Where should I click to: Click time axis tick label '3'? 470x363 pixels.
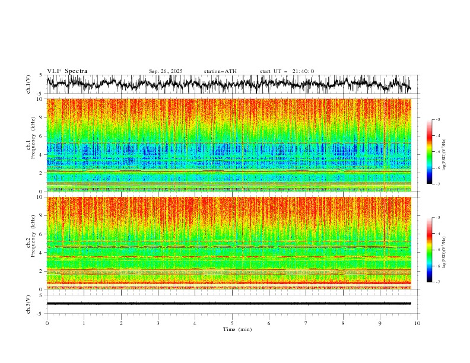pos(158,323)
